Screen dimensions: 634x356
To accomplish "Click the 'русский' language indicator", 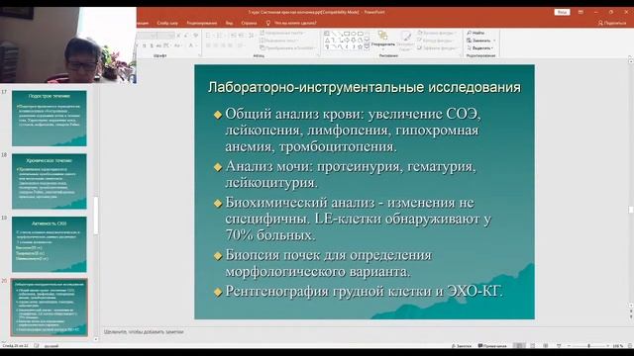I will tap(51, 346).
